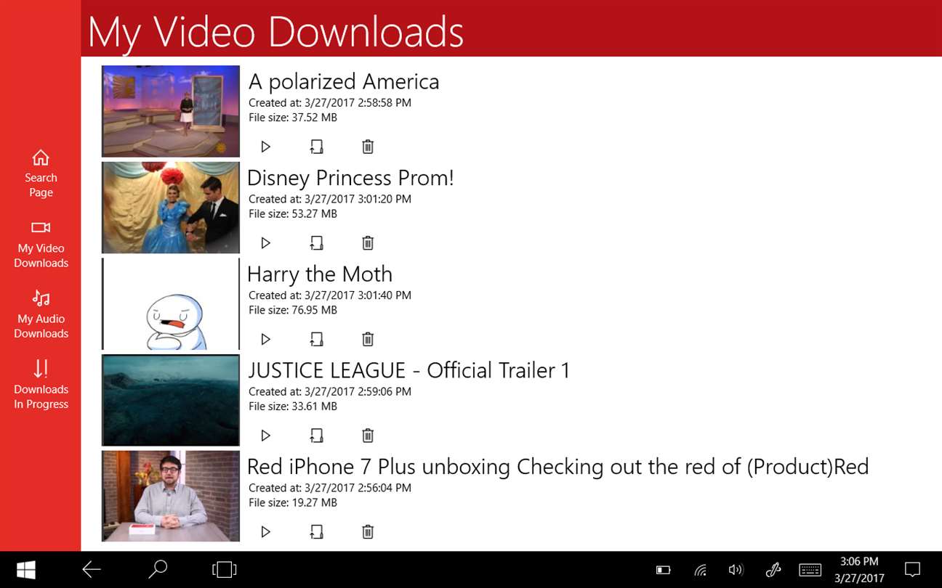View Downloads In Progress
The height and width of the screenshot is (588, 942).
(41, 385)
